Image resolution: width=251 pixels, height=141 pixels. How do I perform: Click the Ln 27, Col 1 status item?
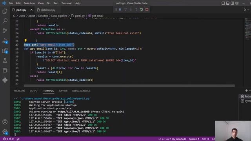click(172, 139)
